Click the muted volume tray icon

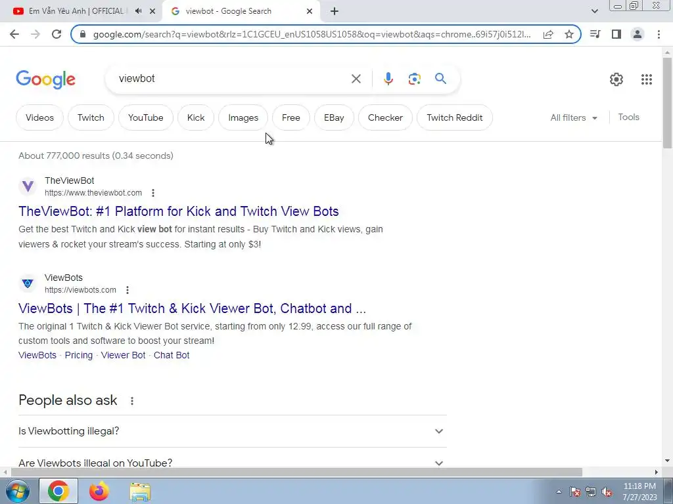tap(607, 492)
